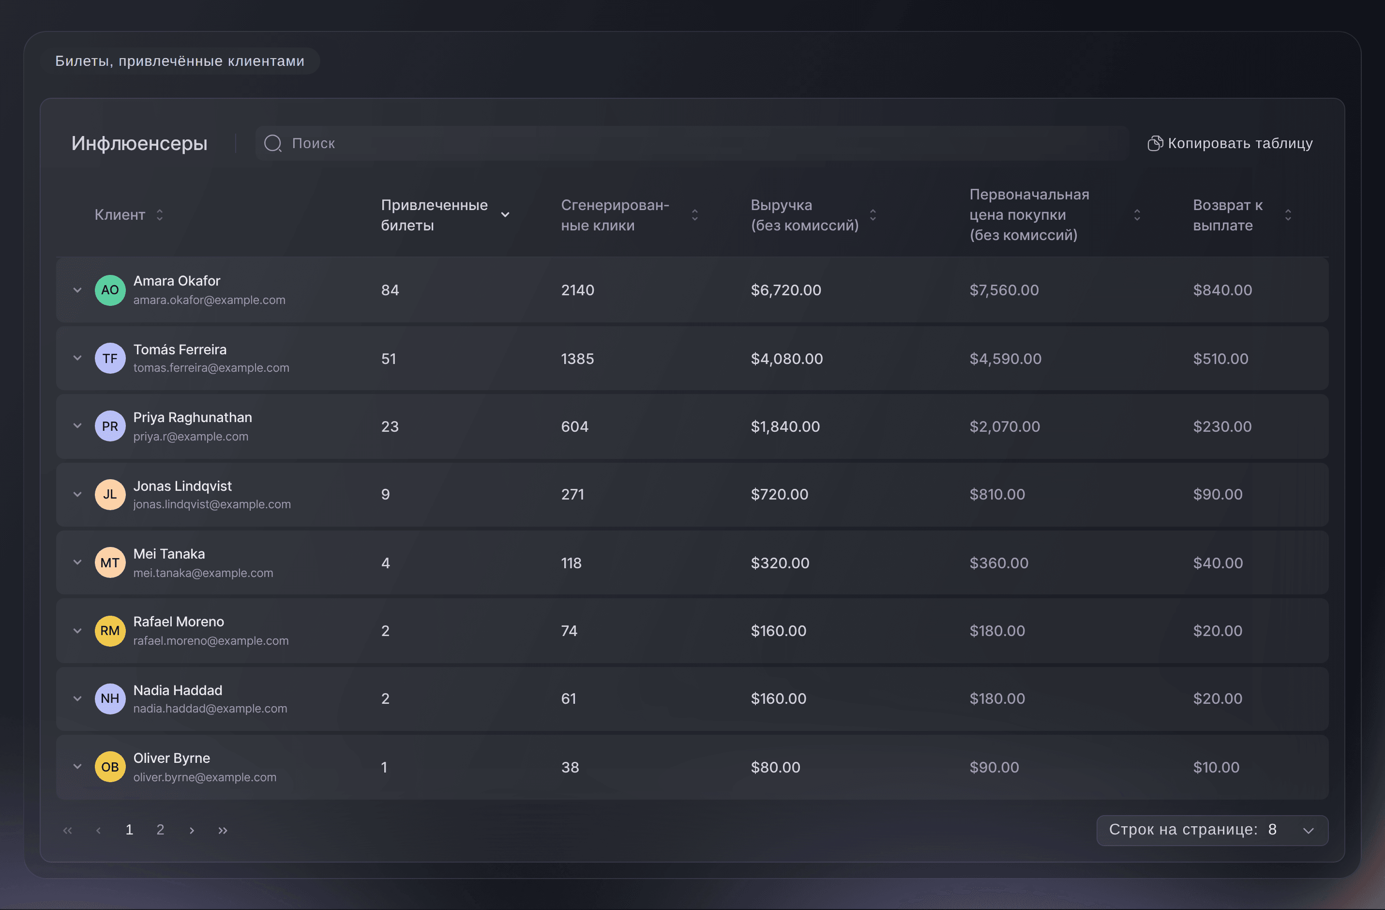Click the copy table clipboard icon
This screenshot has height=910, width=1385.
click(x=1155, y=143)
